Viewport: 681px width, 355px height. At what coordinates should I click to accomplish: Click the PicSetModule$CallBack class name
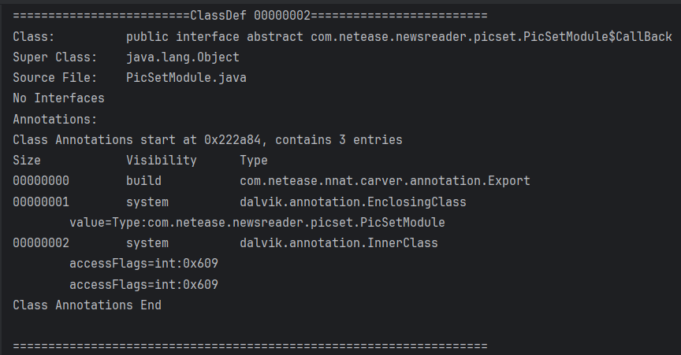[491, 37]
